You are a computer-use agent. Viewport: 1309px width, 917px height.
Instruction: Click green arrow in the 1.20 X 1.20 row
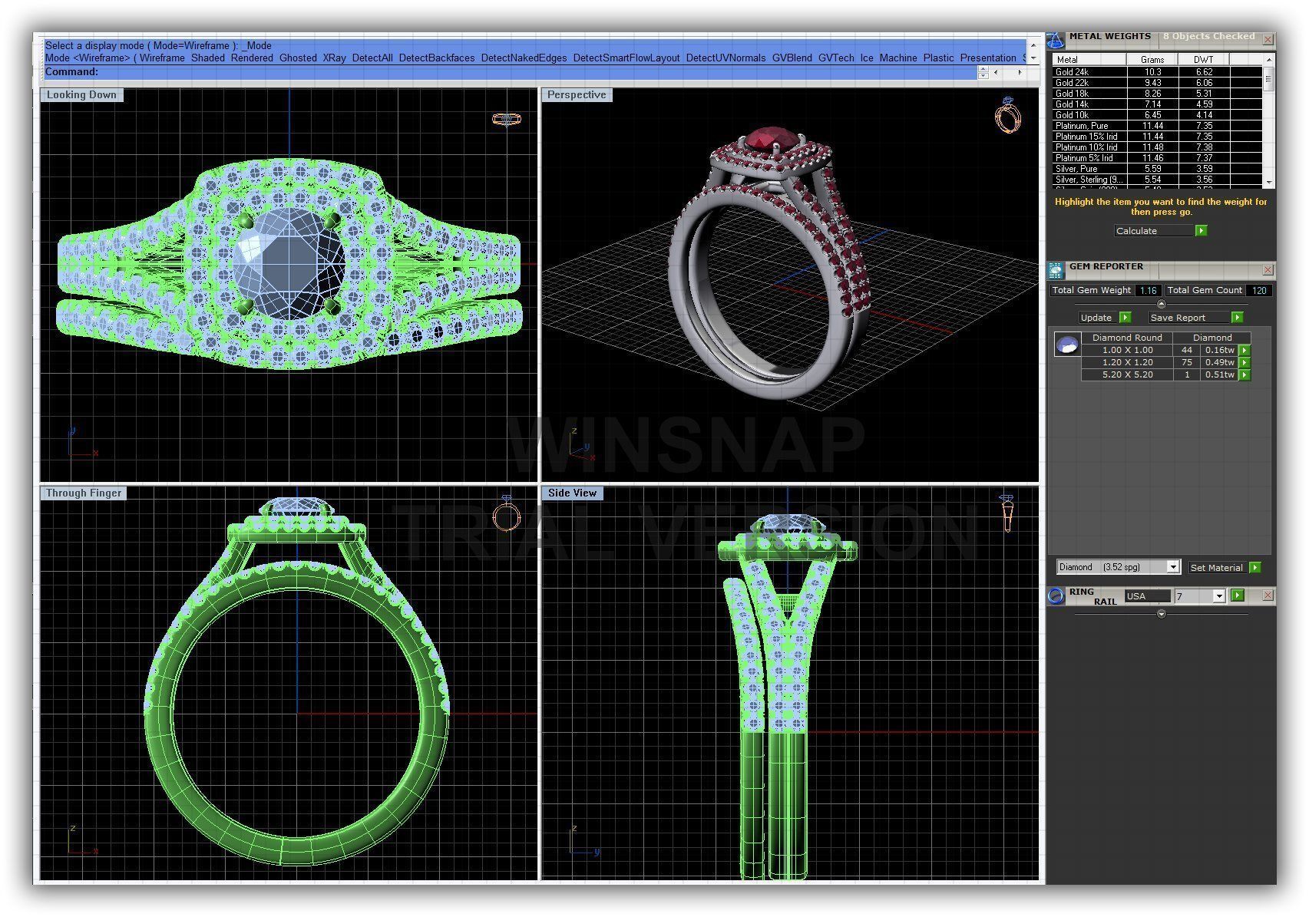click(1245, 363)
